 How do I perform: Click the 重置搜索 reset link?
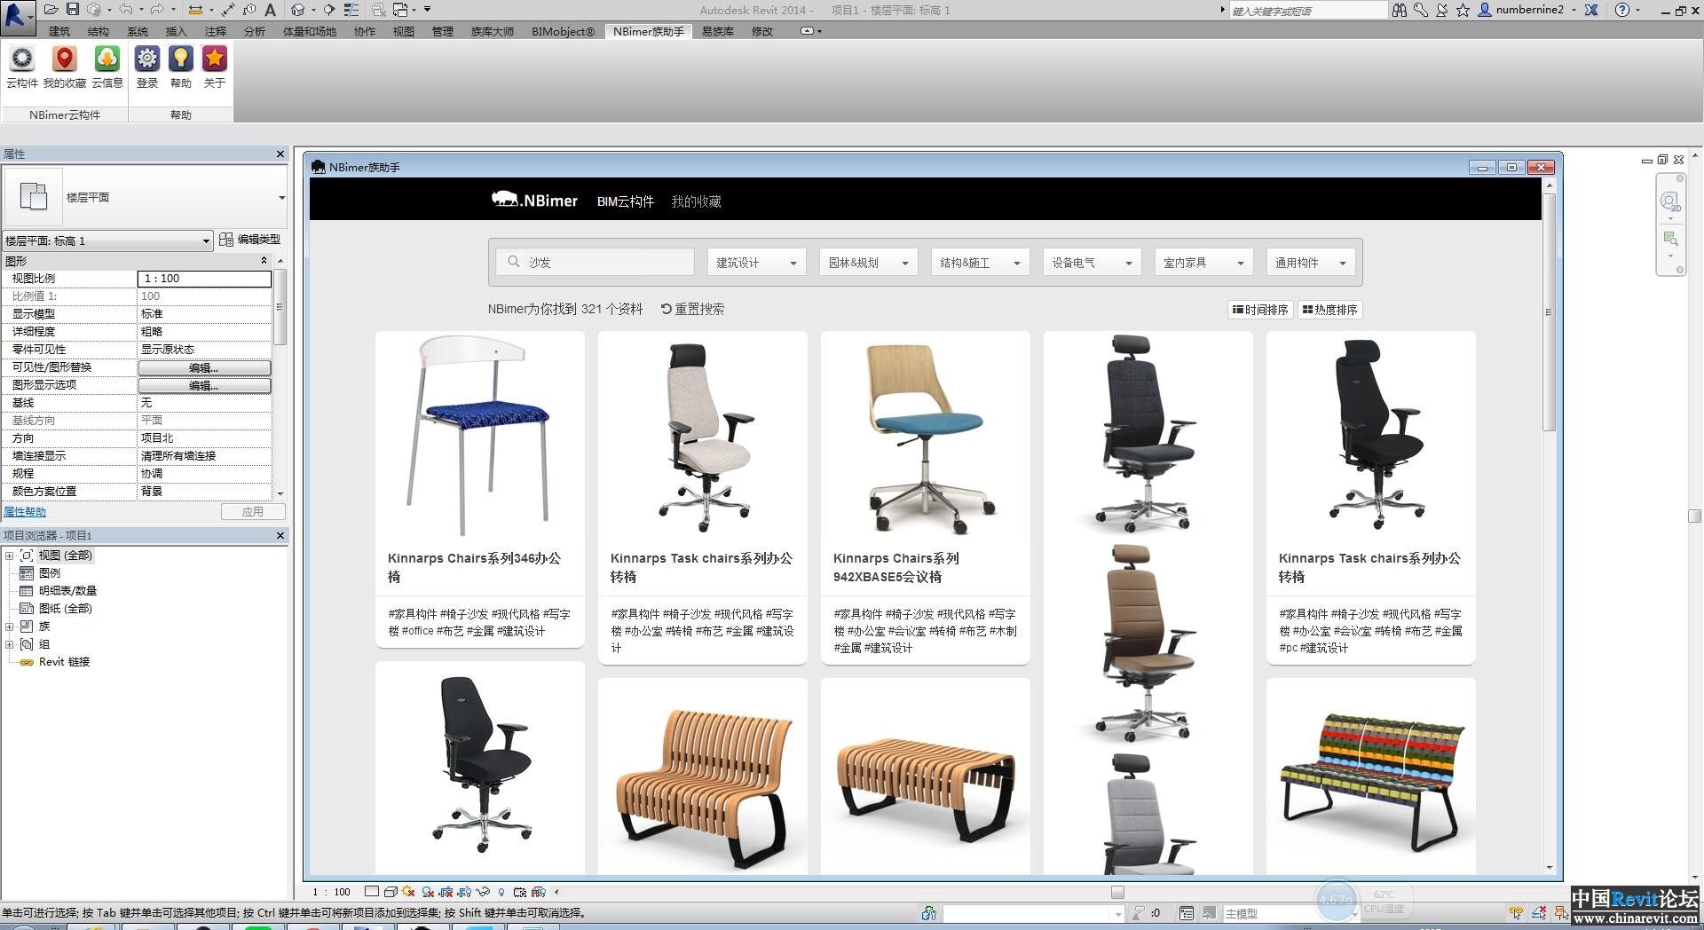[x=692, y=309]
